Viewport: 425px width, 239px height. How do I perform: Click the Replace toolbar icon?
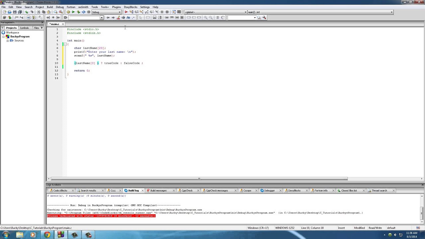coord(61,12)
